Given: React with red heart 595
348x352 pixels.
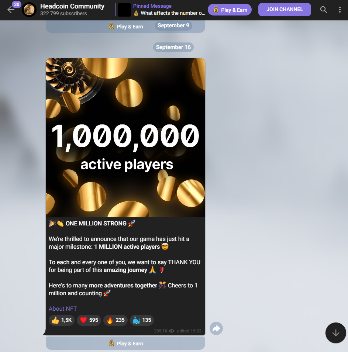Looking at the screenshot, I should (x=89, y=320).
